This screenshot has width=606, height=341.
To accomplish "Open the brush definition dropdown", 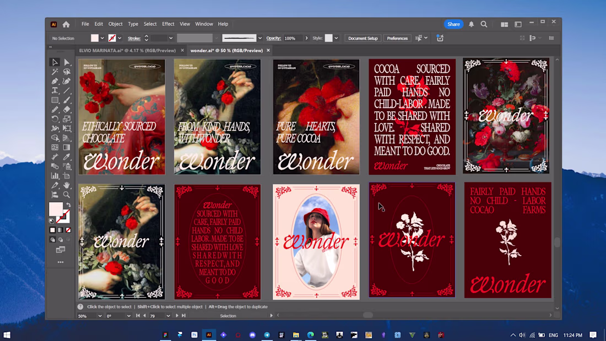I will pos(261,38).
